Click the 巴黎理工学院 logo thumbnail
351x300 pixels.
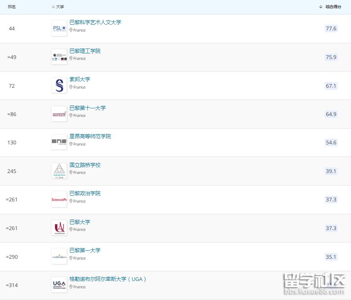59,57
